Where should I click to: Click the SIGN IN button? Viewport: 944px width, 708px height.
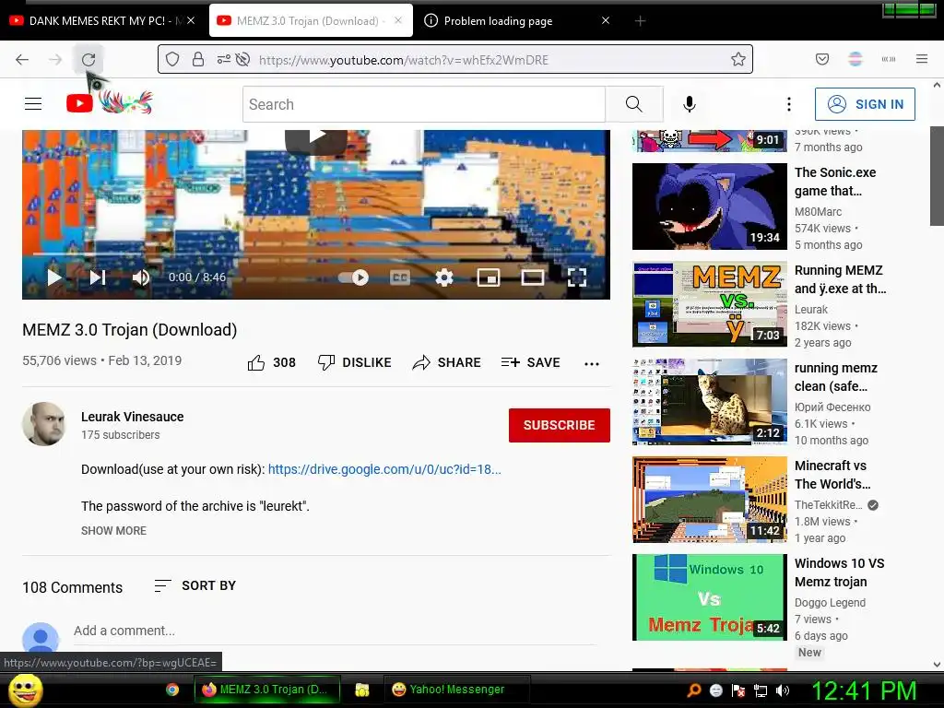click(865, 104)
